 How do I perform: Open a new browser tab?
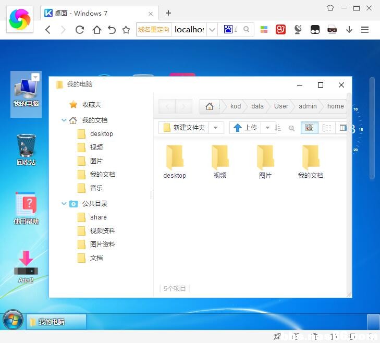click(168, 13)
